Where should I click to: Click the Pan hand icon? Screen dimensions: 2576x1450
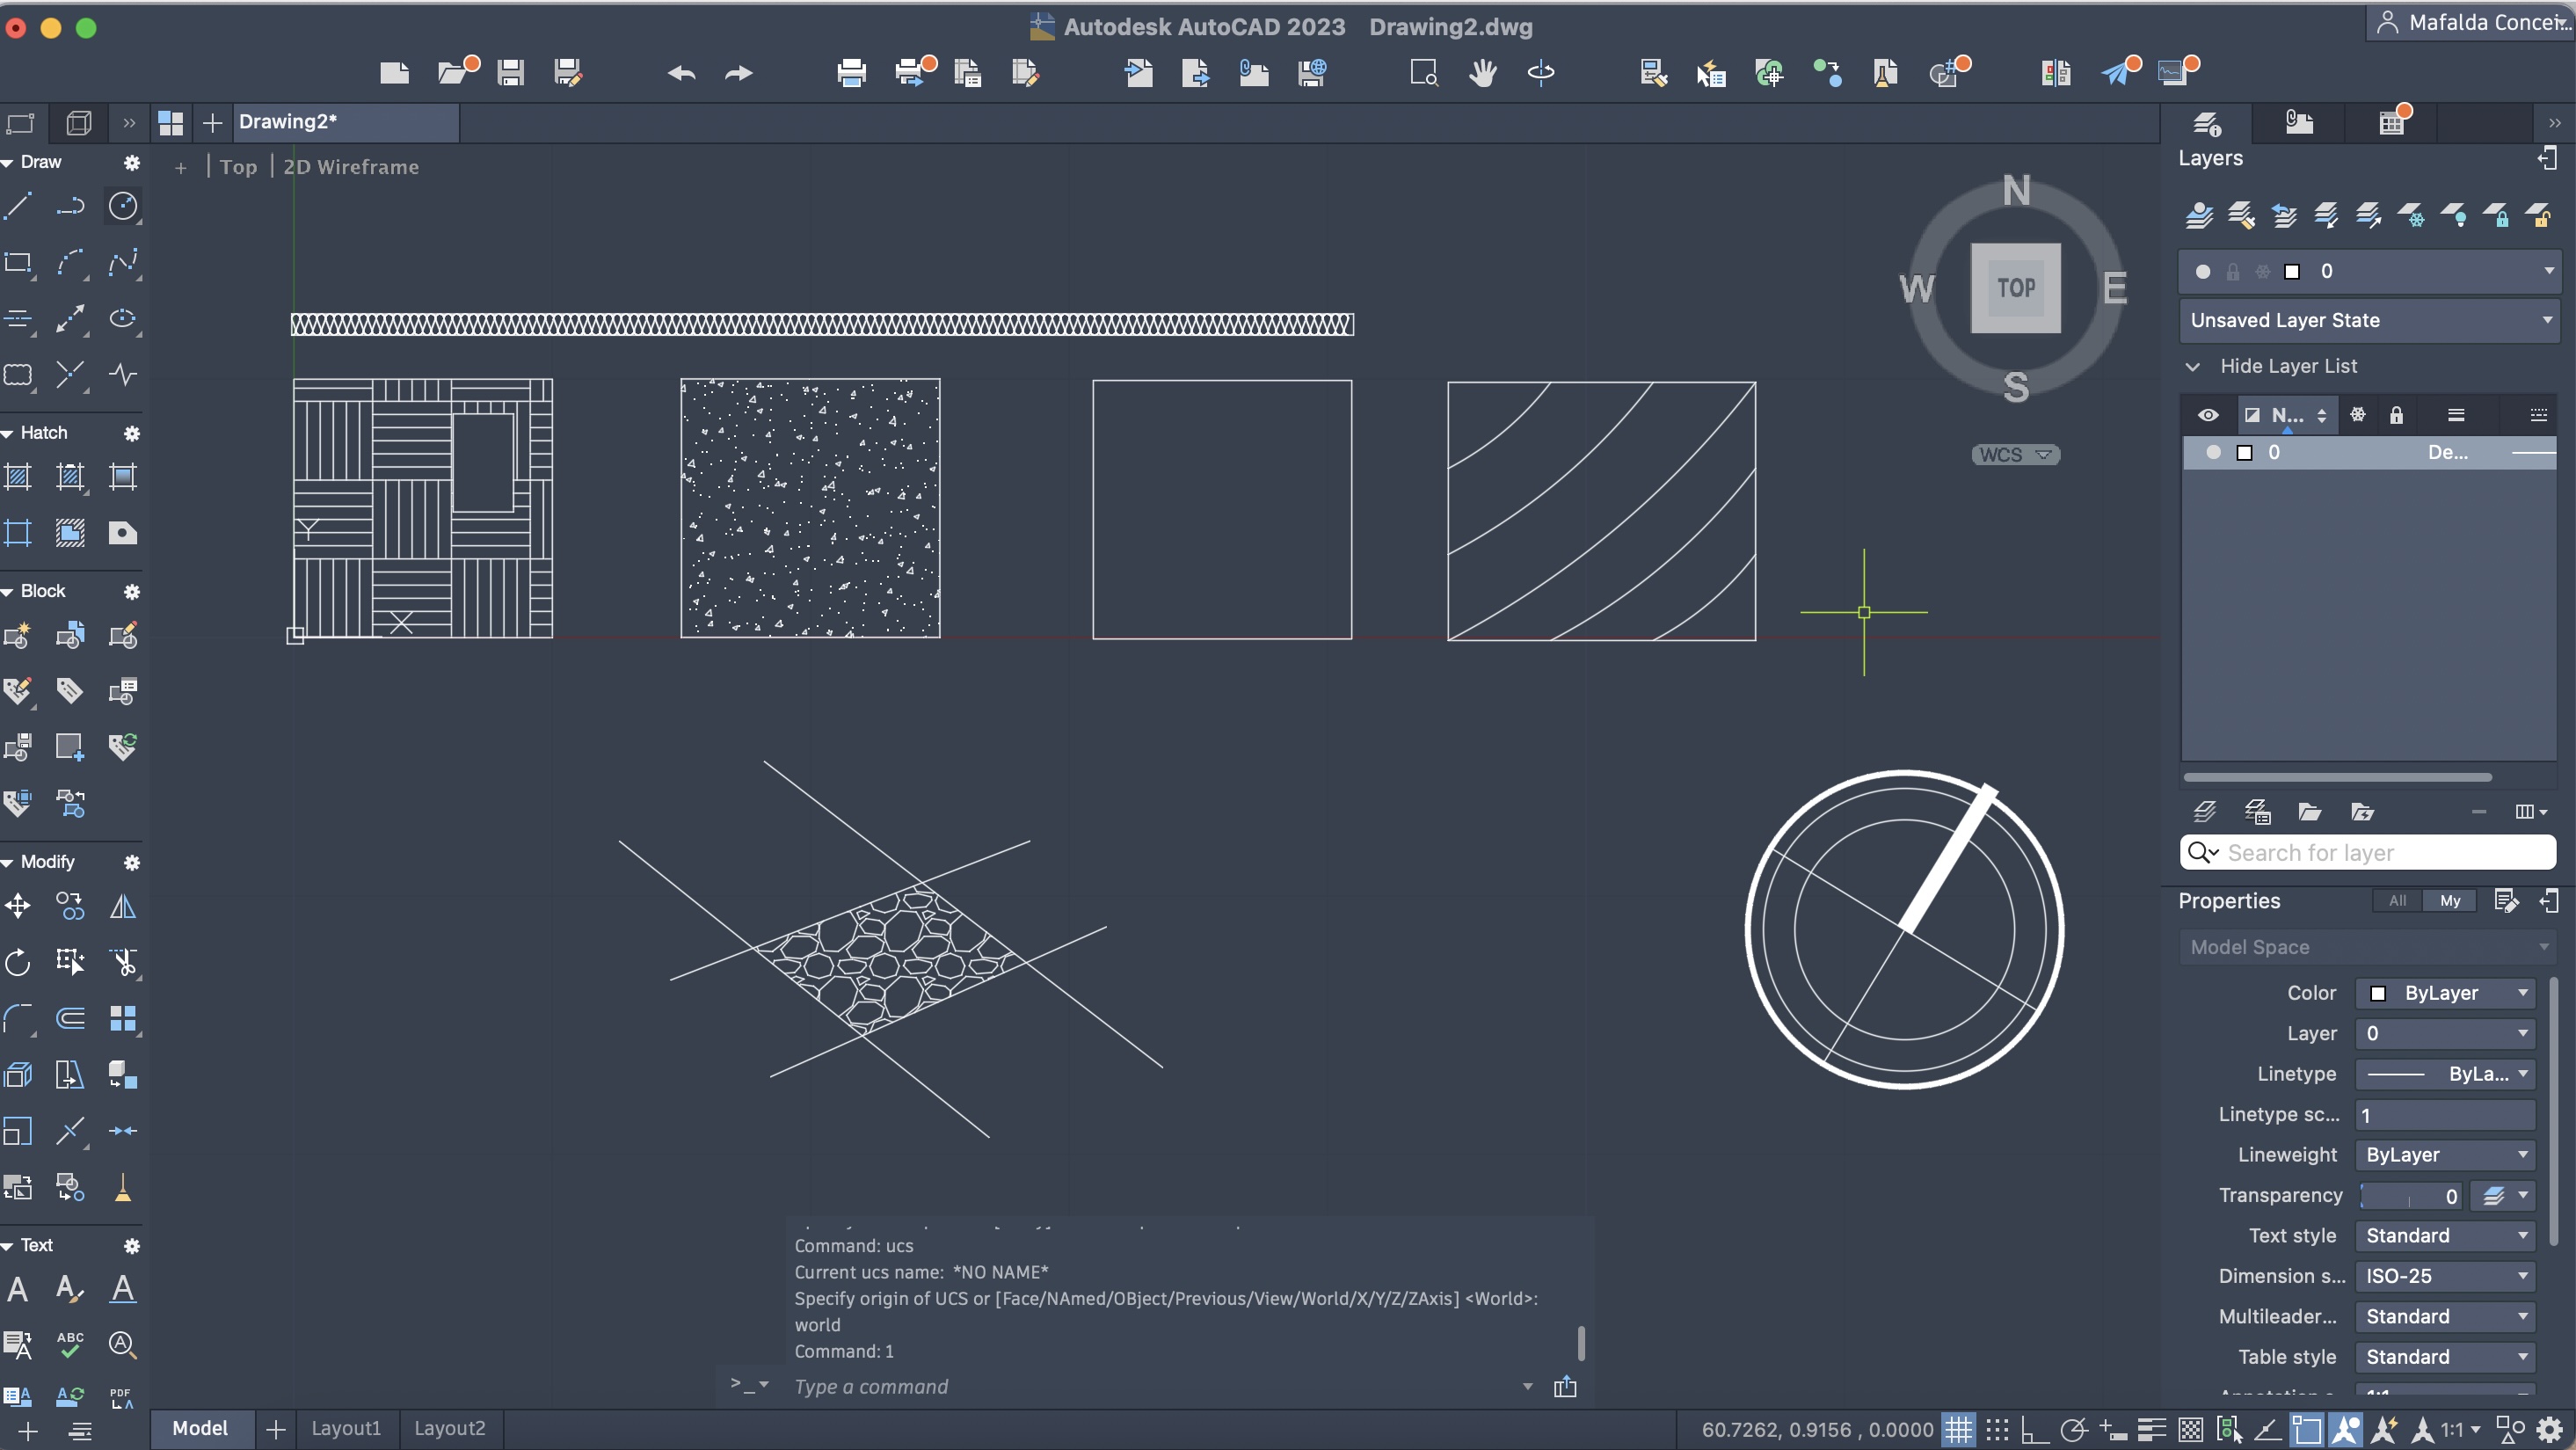click(x=1482, y=73)
